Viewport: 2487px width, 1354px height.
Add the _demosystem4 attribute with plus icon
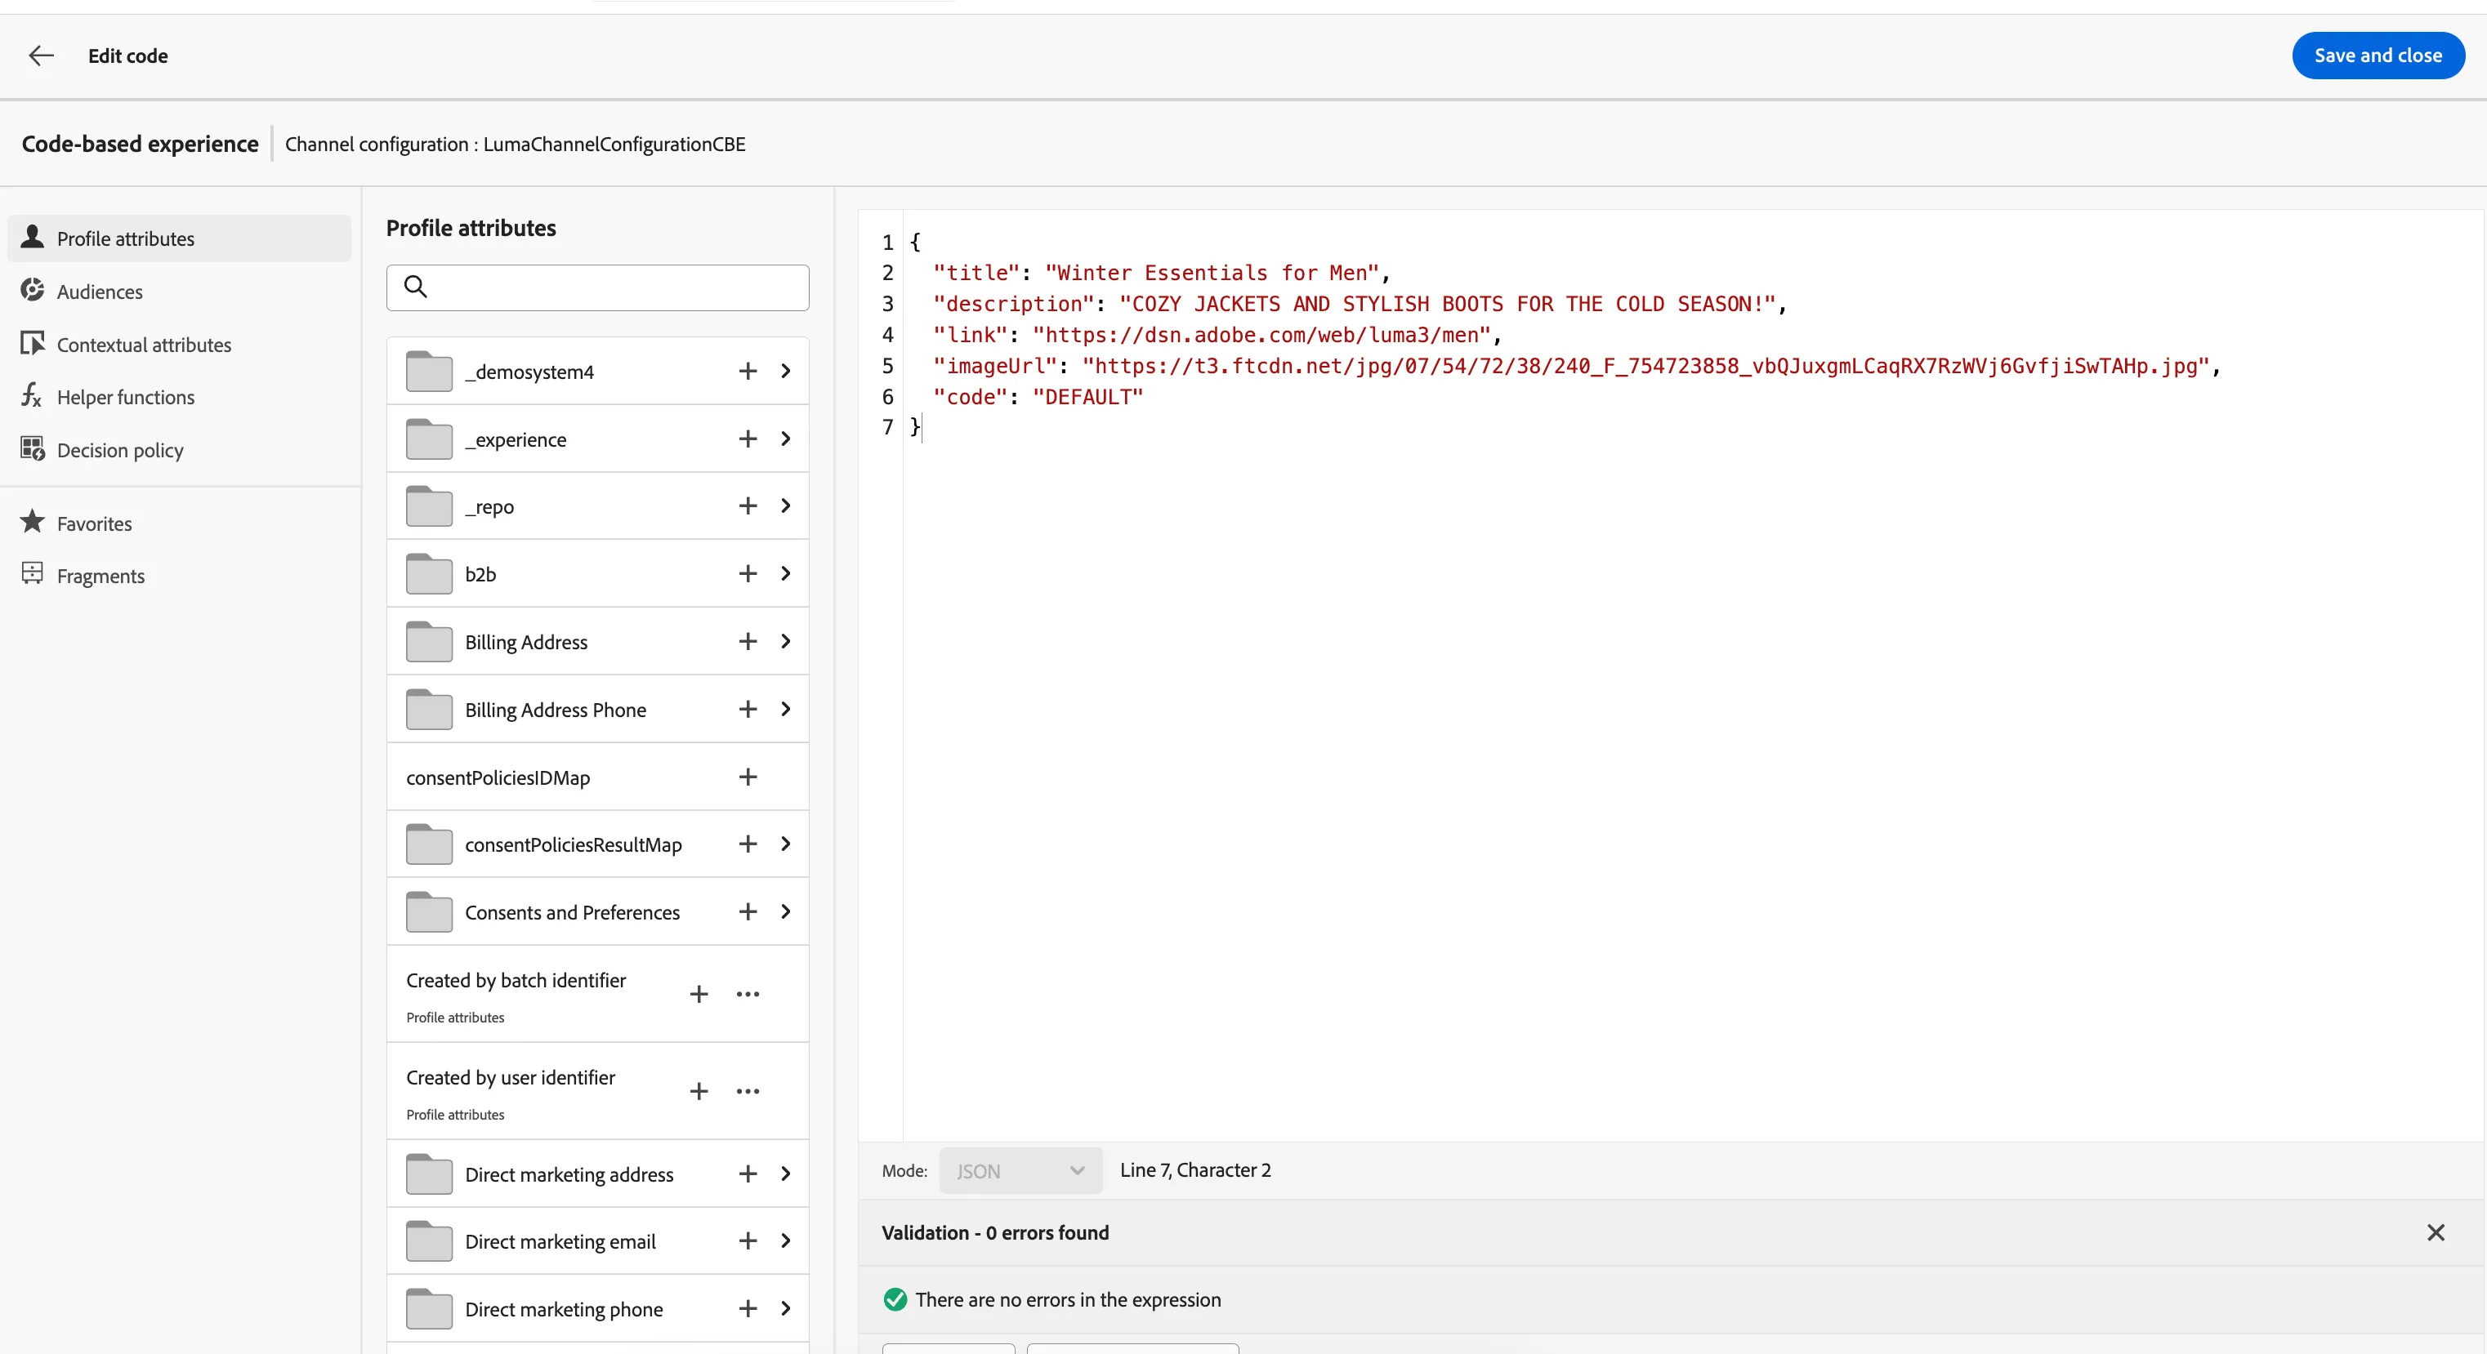tap(748, 371)
